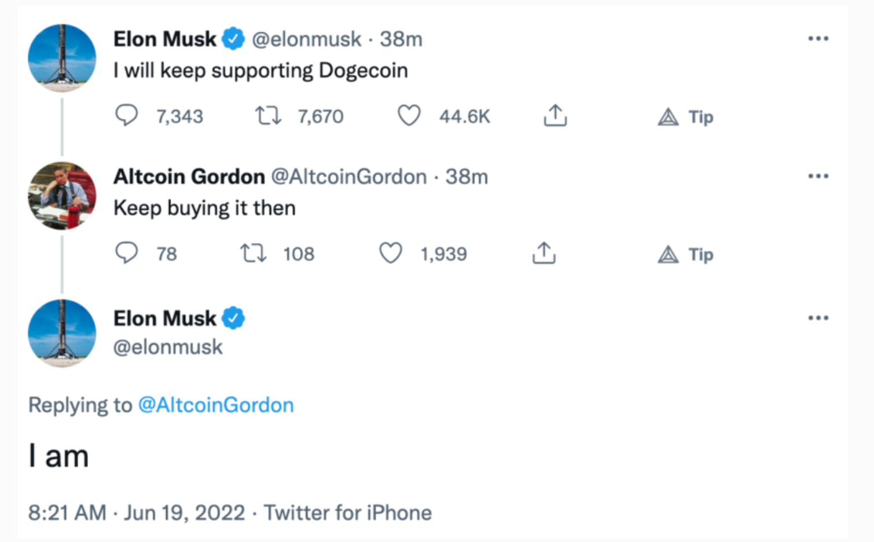Viewport: 874px width, 542px height.
Task: Like Altcoin Gordon's tweet
Action: [x=391, y=253]
